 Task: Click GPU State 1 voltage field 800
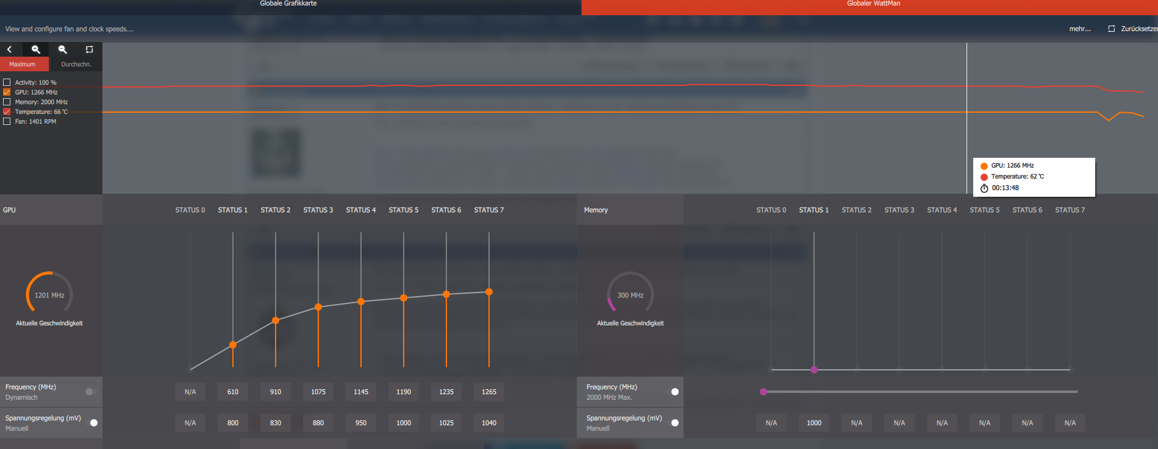point(233,423)
